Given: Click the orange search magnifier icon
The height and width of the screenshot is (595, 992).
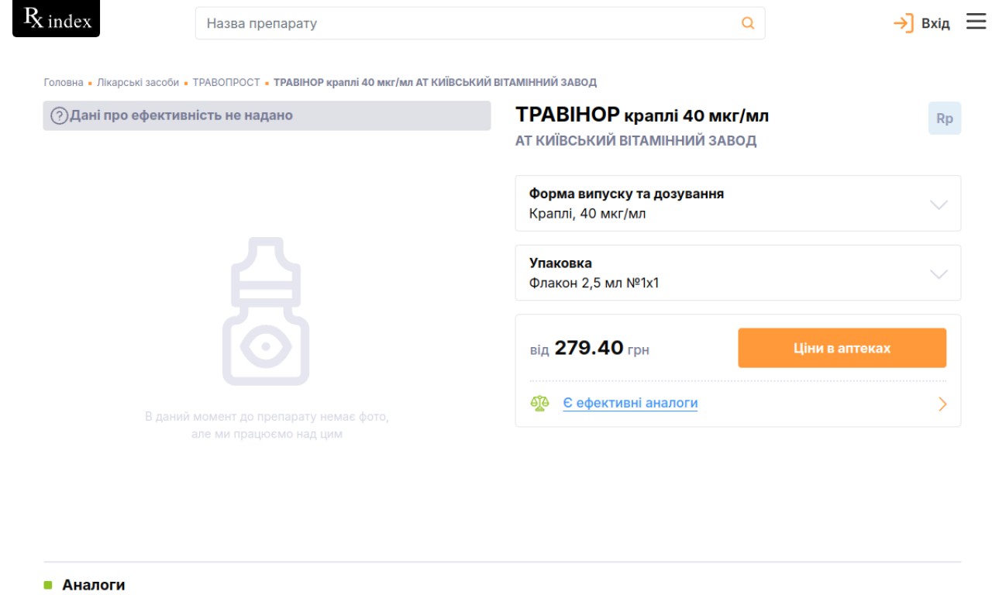Looking at the screenshot, I should coord(748,23).
